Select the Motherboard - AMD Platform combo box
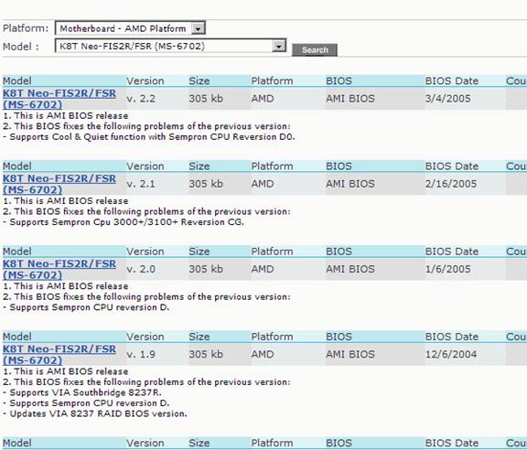The image size is (527, 450). click(130, 28)
